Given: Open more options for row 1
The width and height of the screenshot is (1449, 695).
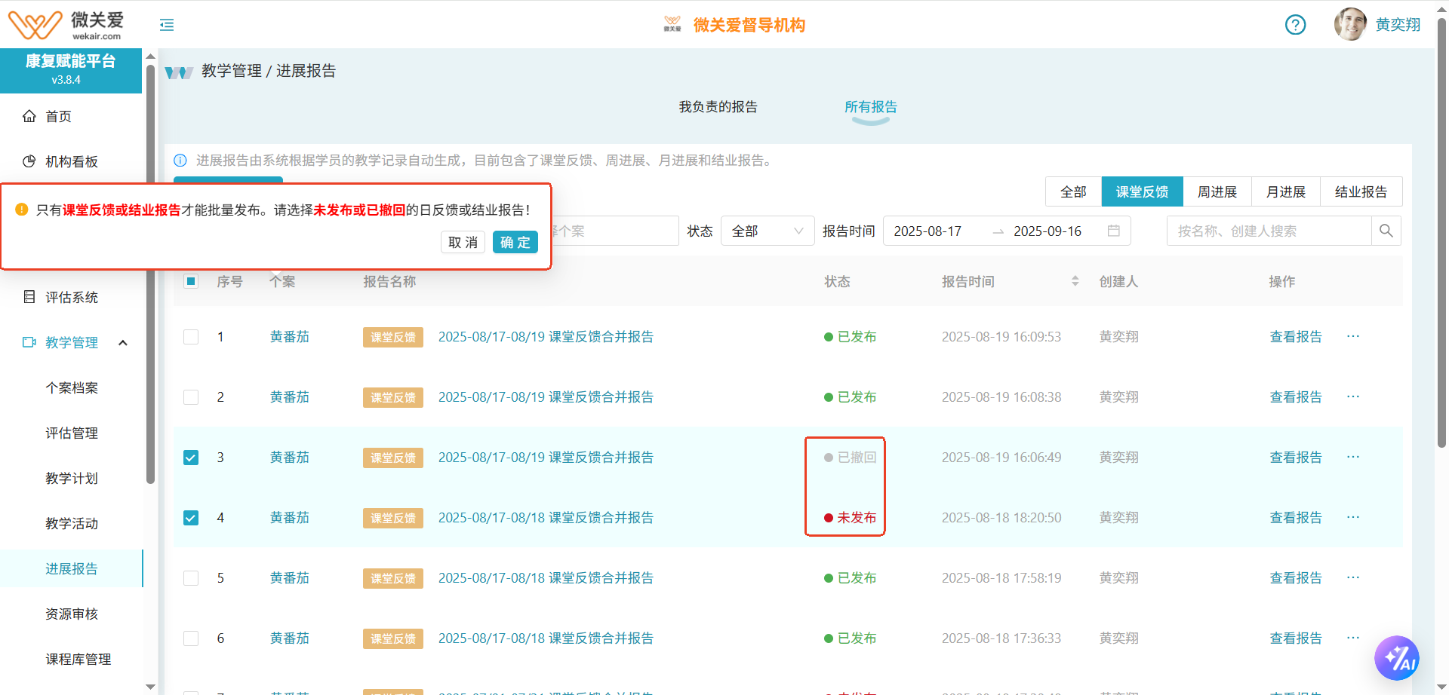Looking at the screenshot, I should (1352, 336).
